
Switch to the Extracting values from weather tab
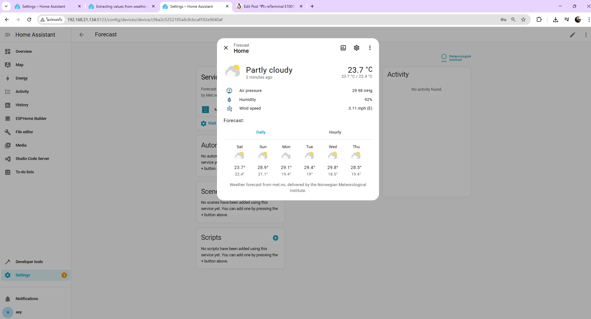pyautogui.click(x=121, y=7)
